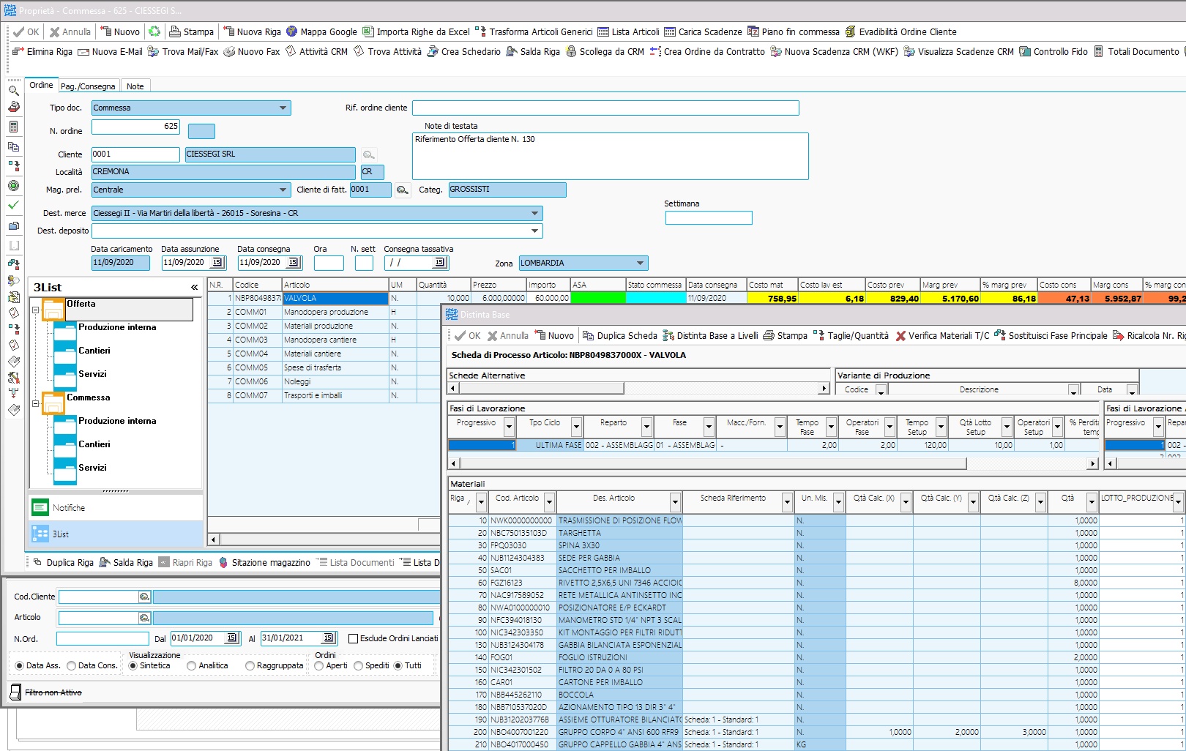
Task: Open Attività CRM
Action: pos(316,51)
